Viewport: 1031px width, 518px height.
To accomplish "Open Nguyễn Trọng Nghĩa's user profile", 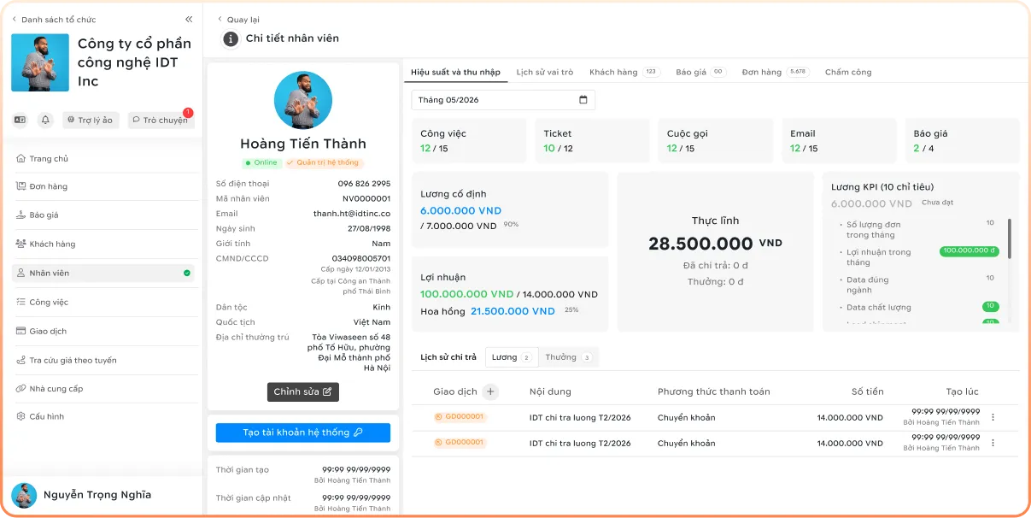I will pos(81,495).
